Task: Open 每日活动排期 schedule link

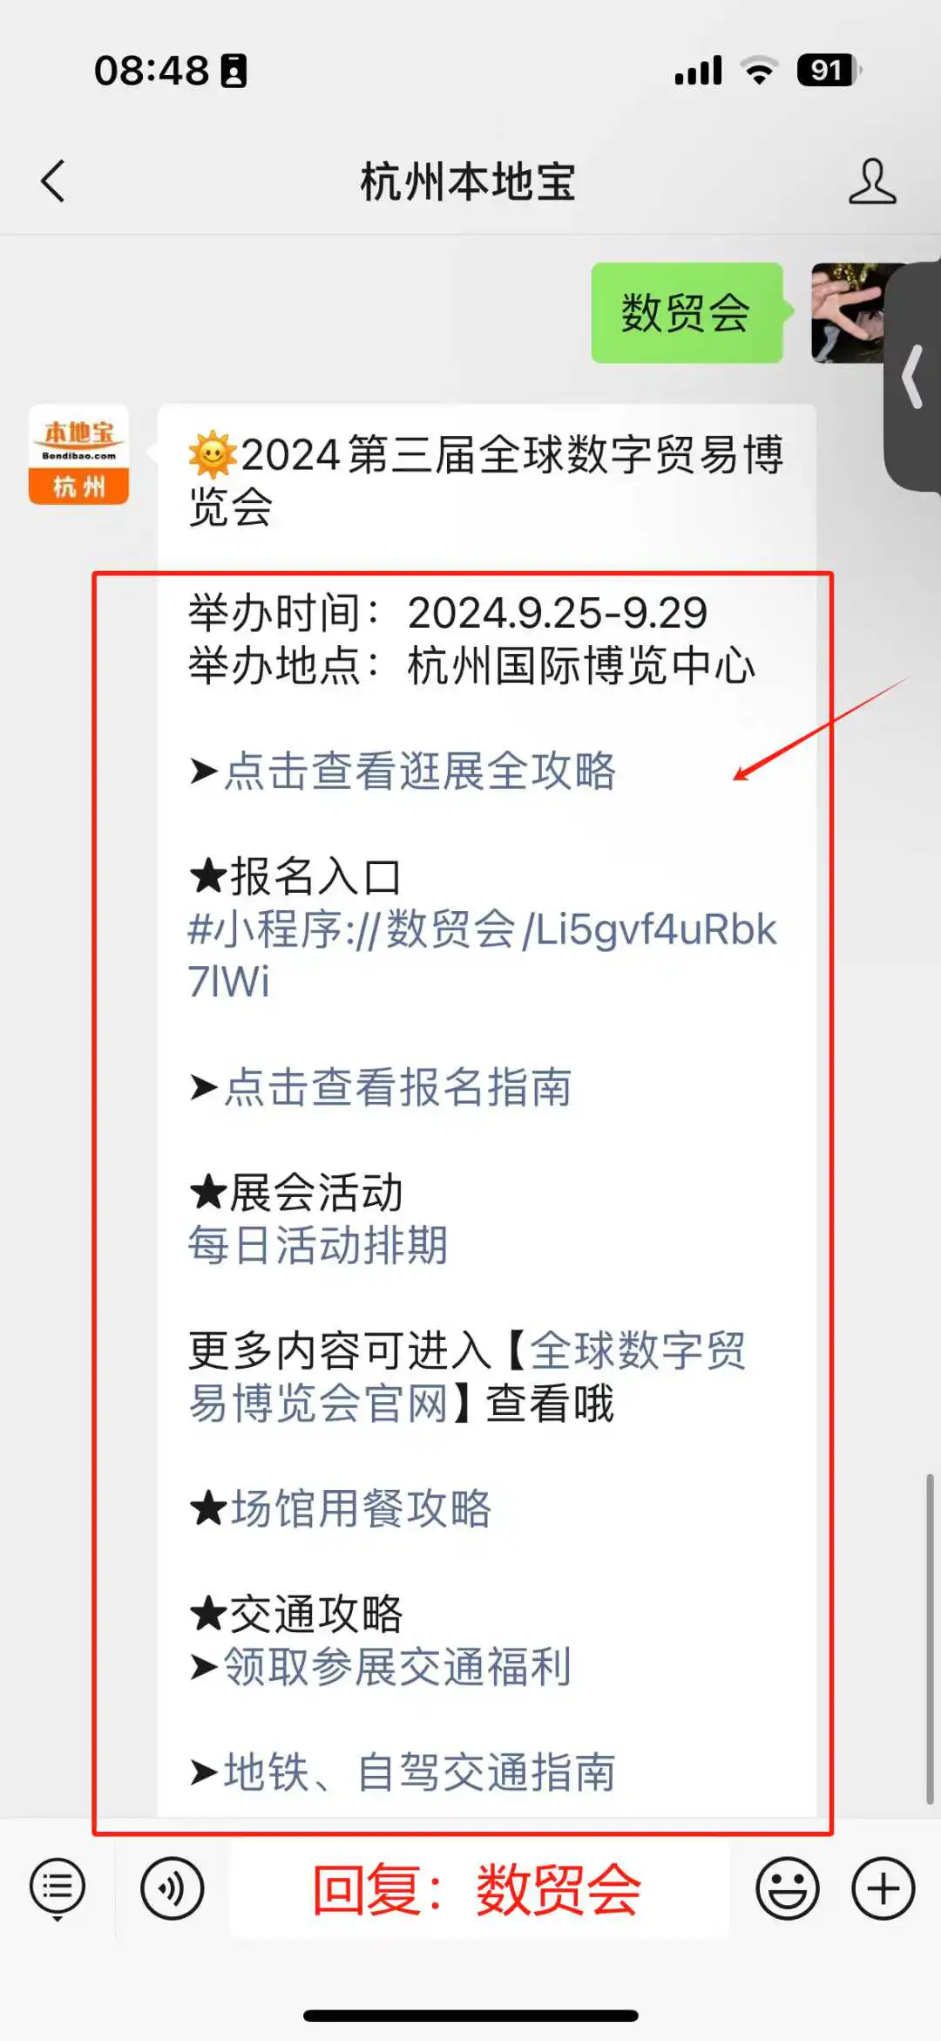Action: 318,1245
